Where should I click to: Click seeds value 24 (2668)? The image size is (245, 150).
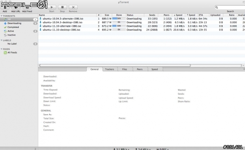click(x=152, y=30)
